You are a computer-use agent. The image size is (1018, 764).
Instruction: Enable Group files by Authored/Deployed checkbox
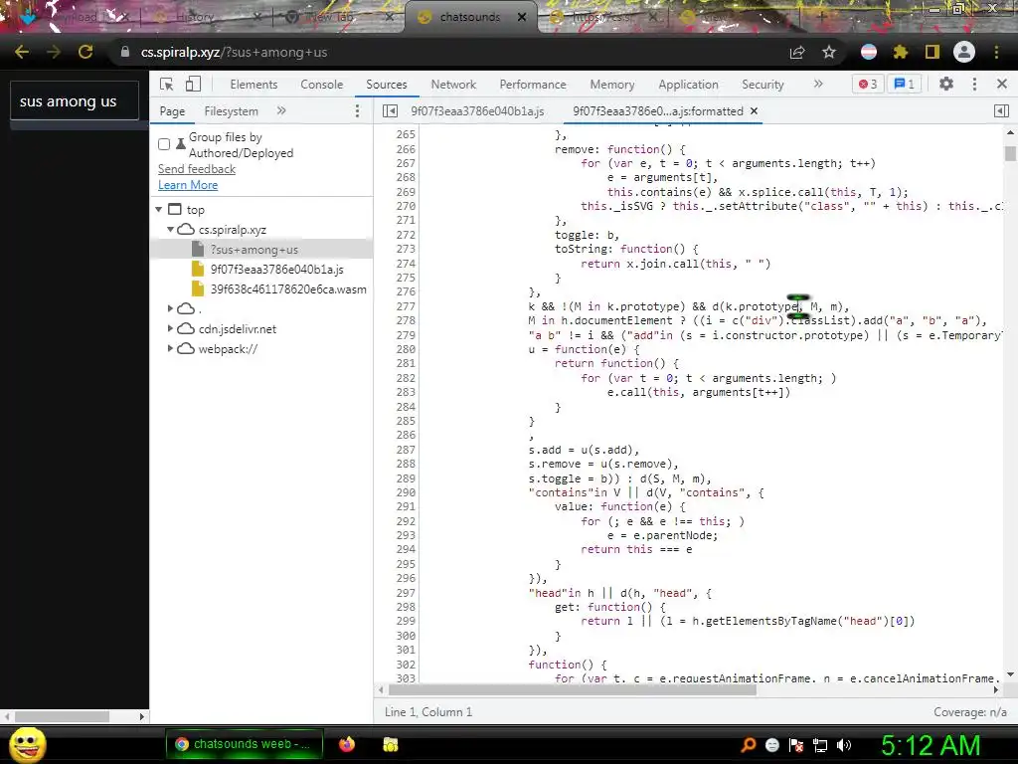pos(164,144)
